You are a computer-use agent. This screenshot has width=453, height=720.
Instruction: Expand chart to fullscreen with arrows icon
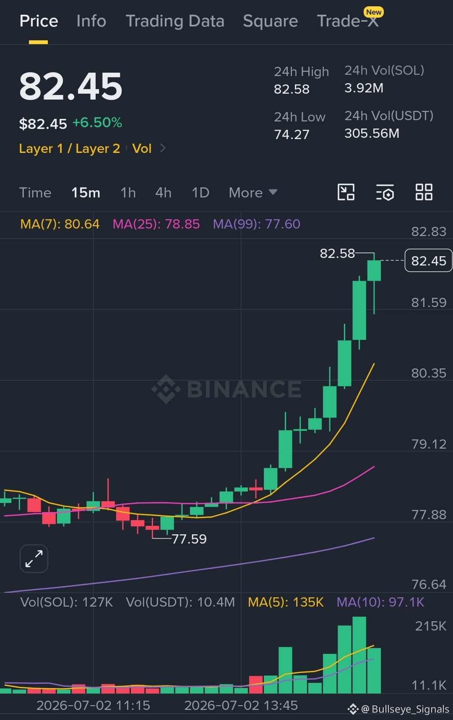tap(34, 559)
